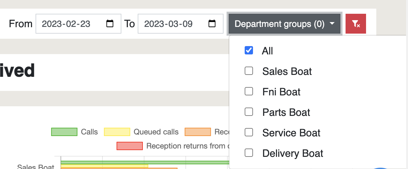The width and height of the screenshot is (408, 169).
Task: Click the red clear filters icon button
Action: click(x=356, y=24)
